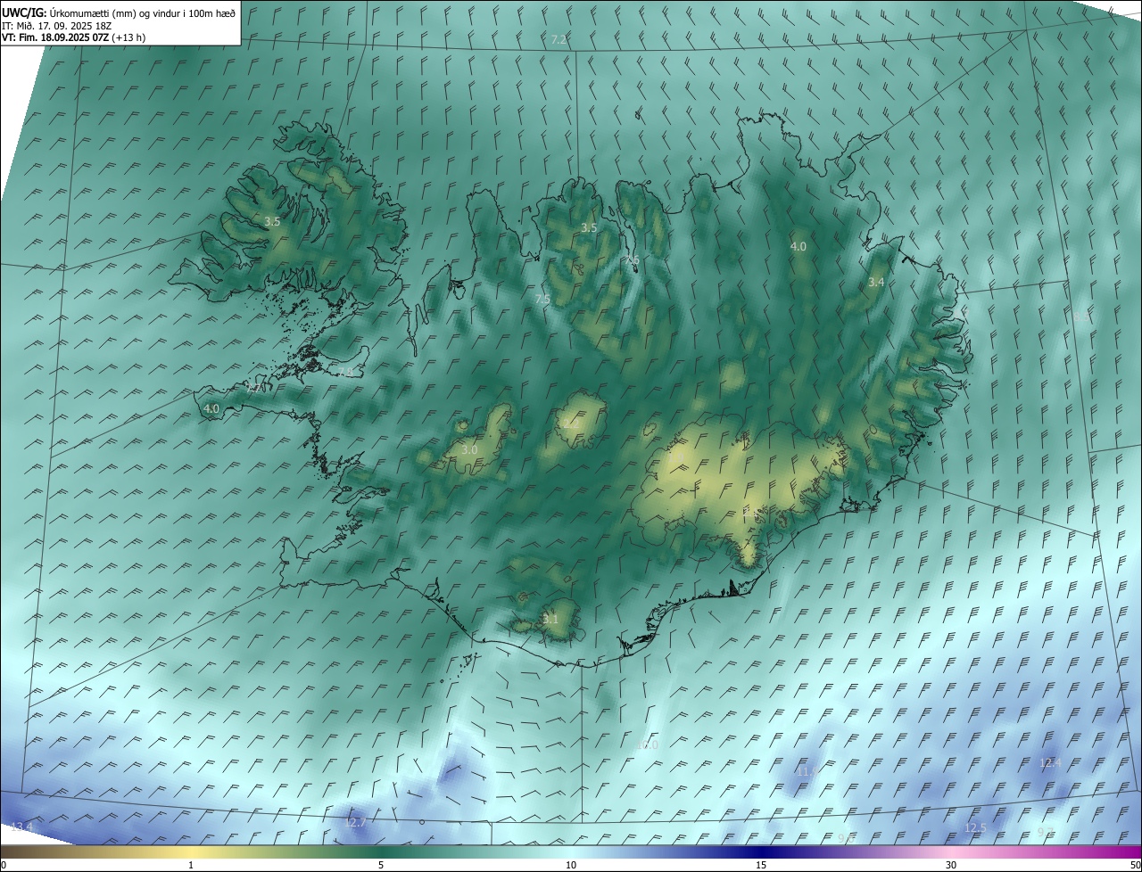Viewport: 1142px width, 872px height.
Task: Click the 50 tick on the colour scale
Action: [1135, 865]
